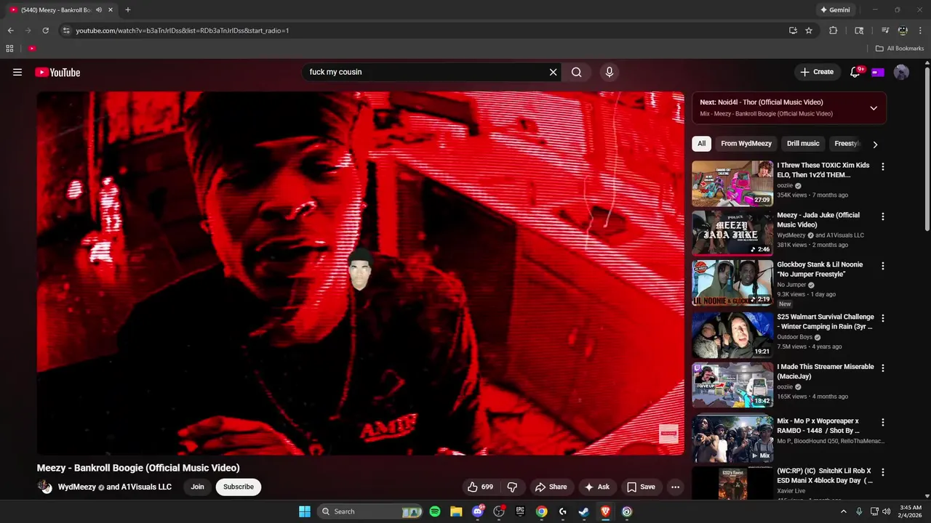The height and width of the screenshot is (523, 931).
Task: Bookmark this page with the star
Action: (809, 31)
